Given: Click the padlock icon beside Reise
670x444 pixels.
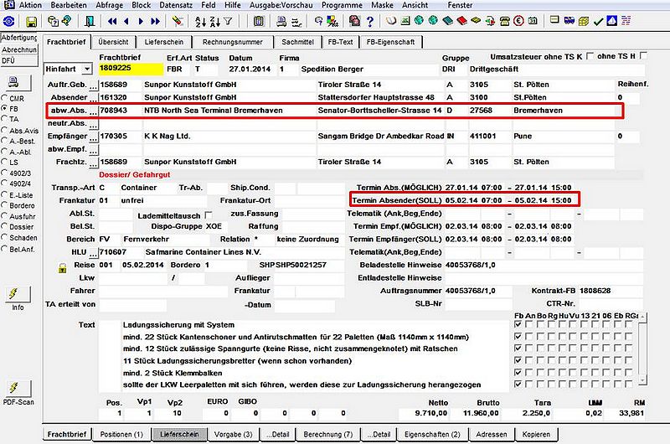Looking at the screenshot, I should click(62, 268).
